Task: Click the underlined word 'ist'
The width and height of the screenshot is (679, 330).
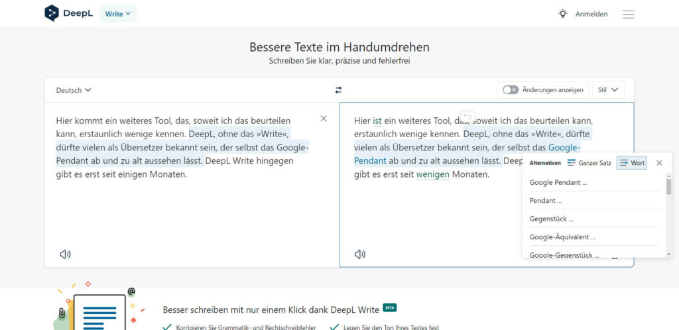Action: (377, 121)
